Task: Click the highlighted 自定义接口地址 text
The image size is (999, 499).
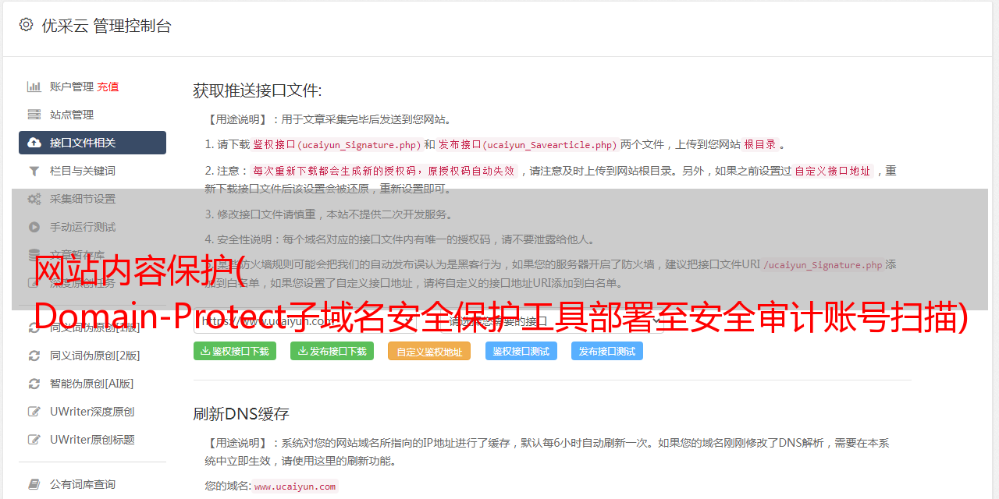Action: [x=832, y=171]
